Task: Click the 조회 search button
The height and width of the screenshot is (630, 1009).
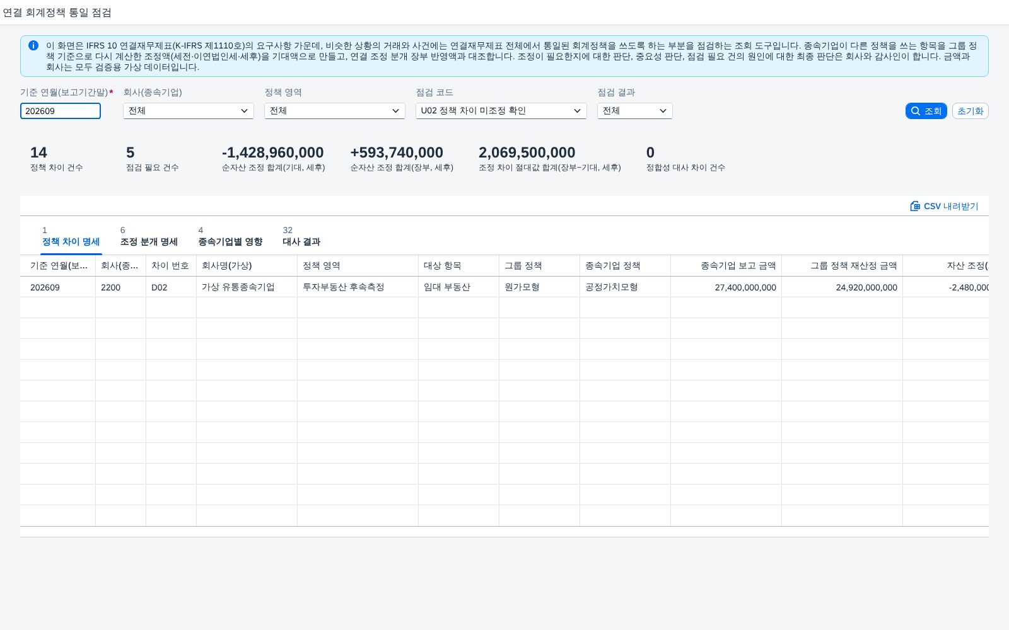Action: click(926, 111)
